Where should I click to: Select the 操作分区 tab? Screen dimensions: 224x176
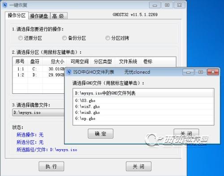(17, 15)
